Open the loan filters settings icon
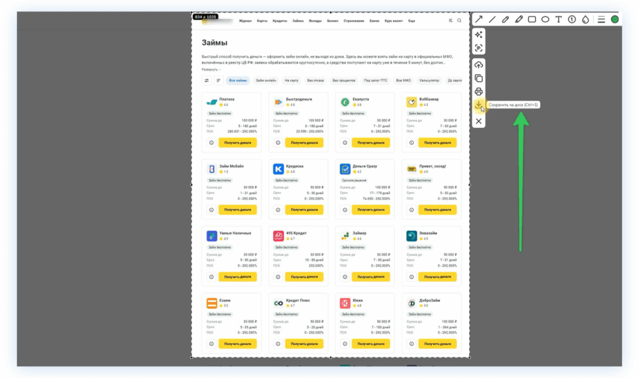The image size is (639, 378). click(207, 80)
